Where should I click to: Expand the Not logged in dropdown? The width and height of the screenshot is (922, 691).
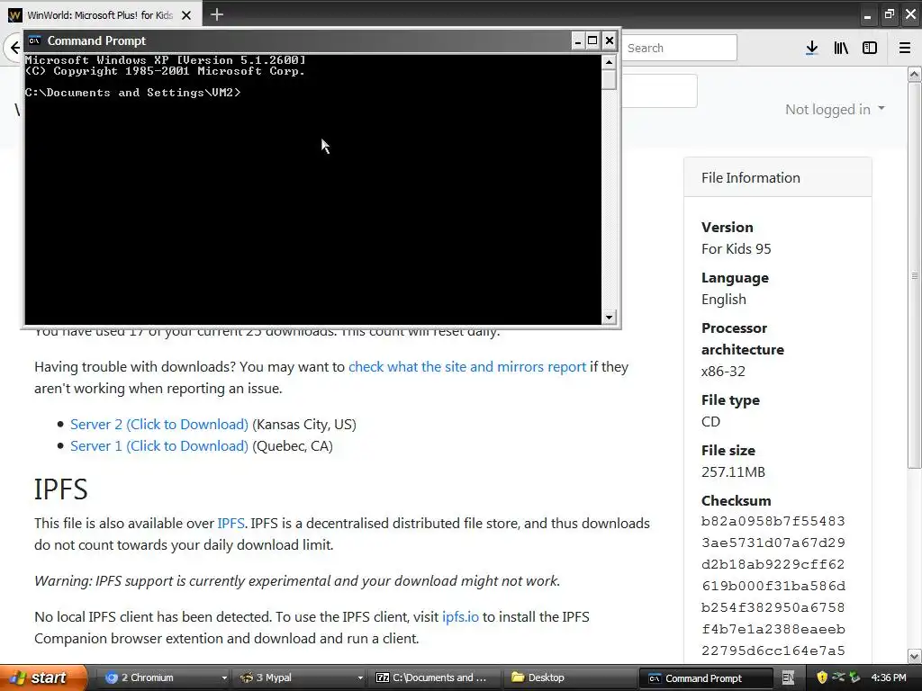[x=835, y=109]
